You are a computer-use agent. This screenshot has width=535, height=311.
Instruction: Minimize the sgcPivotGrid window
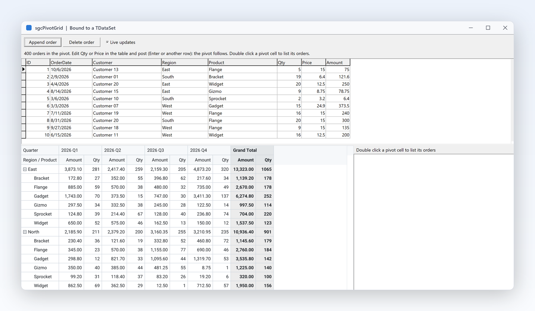(471, 28)
